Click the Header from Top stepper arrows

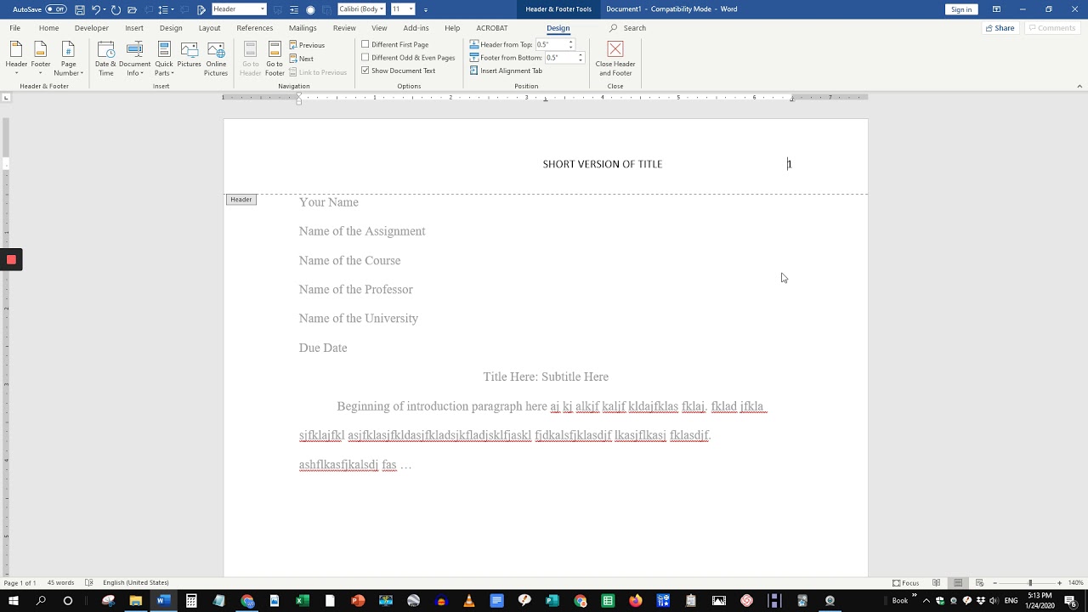[x=570, y=44]
